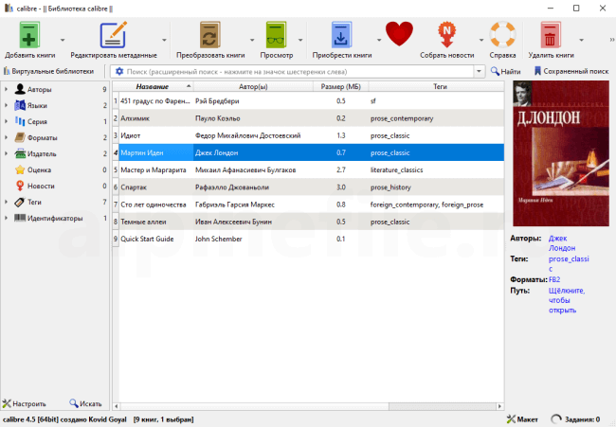616x427 pixels.
Task: Click the horizontal scrollbar of book list
Action: pyautogui.click(x=308, y=406)
